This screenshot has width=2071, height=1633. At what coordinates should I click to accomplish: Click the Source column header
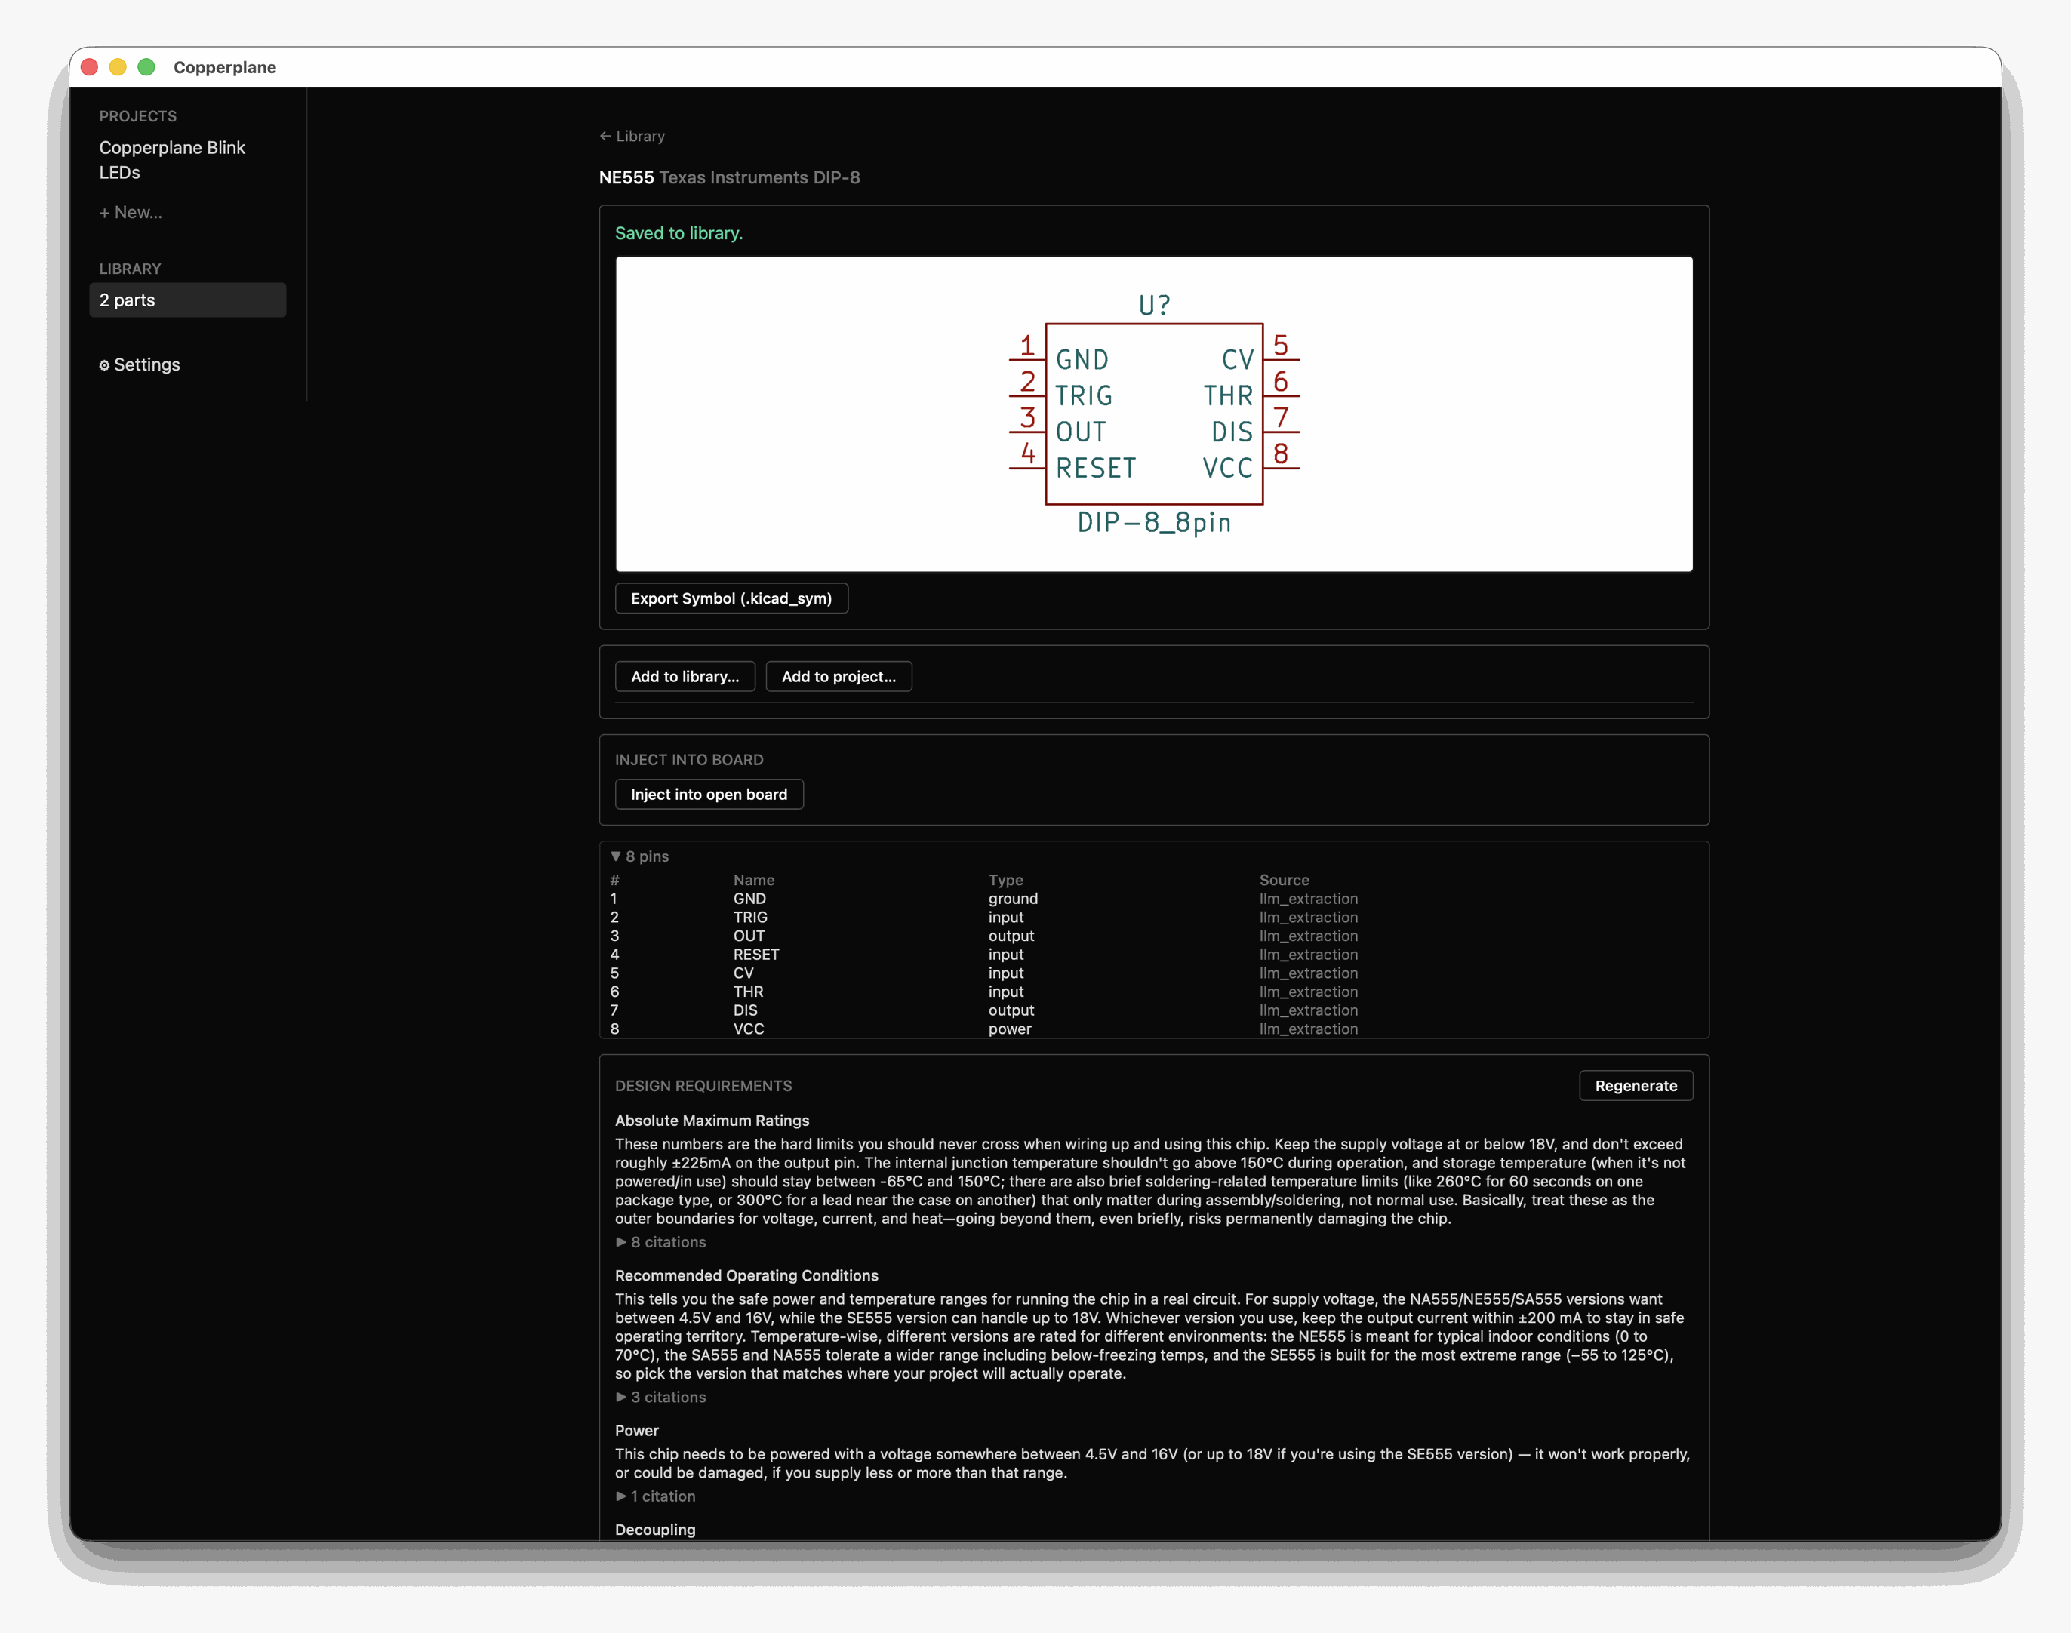point(1284,880)
